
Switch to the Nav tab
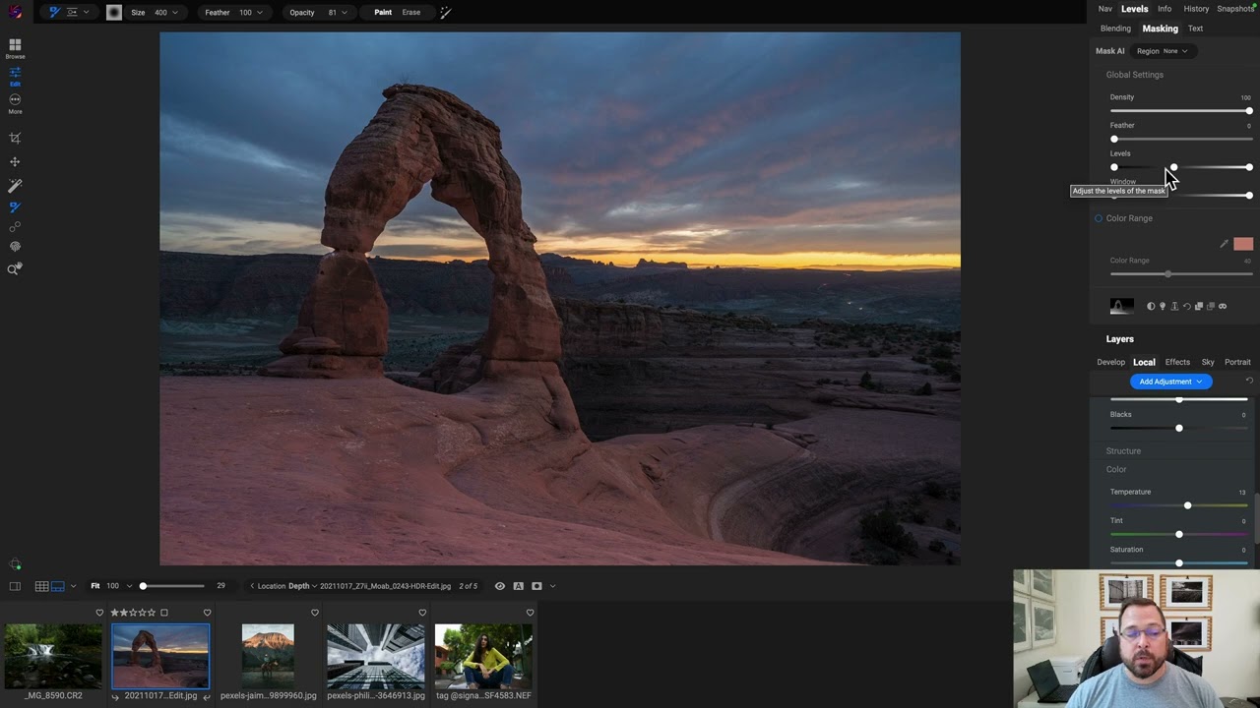[1105, 9]
